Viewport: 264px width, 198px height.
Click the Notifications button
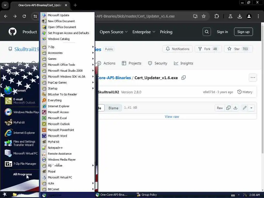click(x=177, y=49)
